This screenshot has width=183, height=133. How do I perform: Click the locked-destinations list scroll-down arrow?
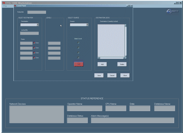click(126, 56)
